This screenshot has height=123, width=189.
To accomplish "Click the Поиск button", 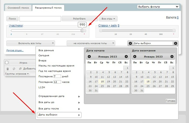I will (x=12, y=19).
